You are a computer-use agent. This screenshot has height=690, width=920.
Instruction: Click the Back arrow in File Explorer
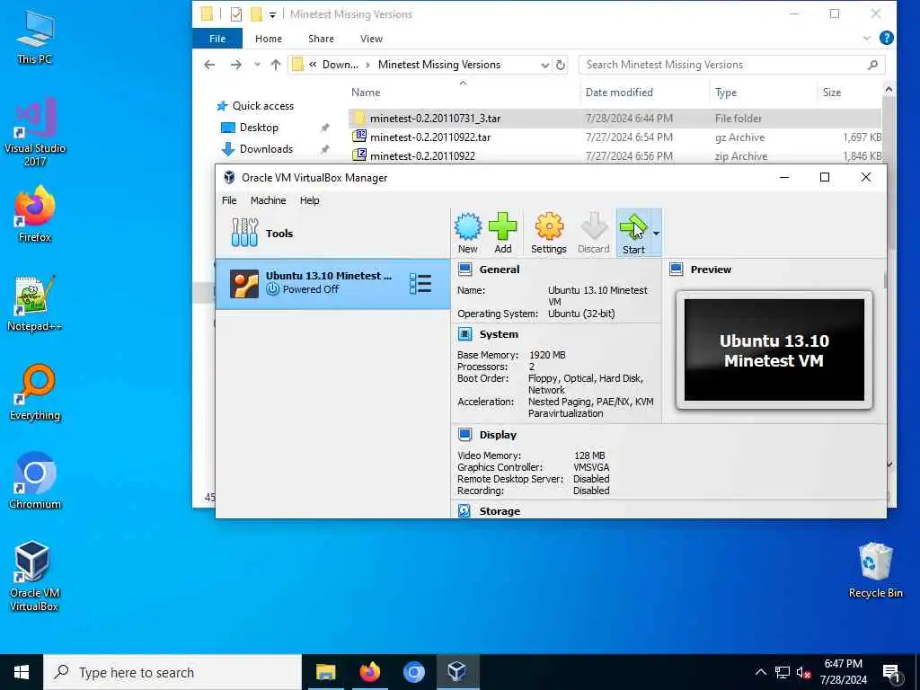click(209, 65)
